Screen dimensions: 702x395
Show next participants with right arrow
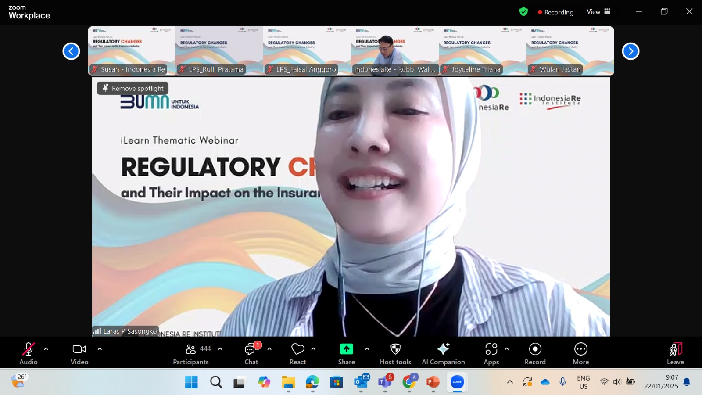[630, 51]
